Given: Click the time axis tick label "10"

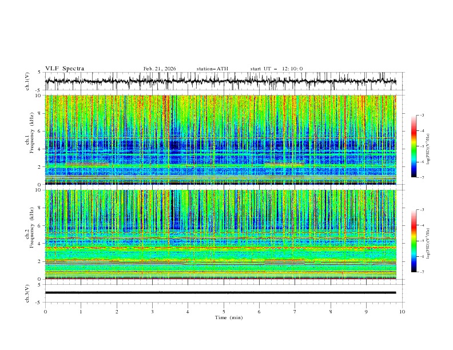Looking at the screenshot, I should click(x=402, y=312).
